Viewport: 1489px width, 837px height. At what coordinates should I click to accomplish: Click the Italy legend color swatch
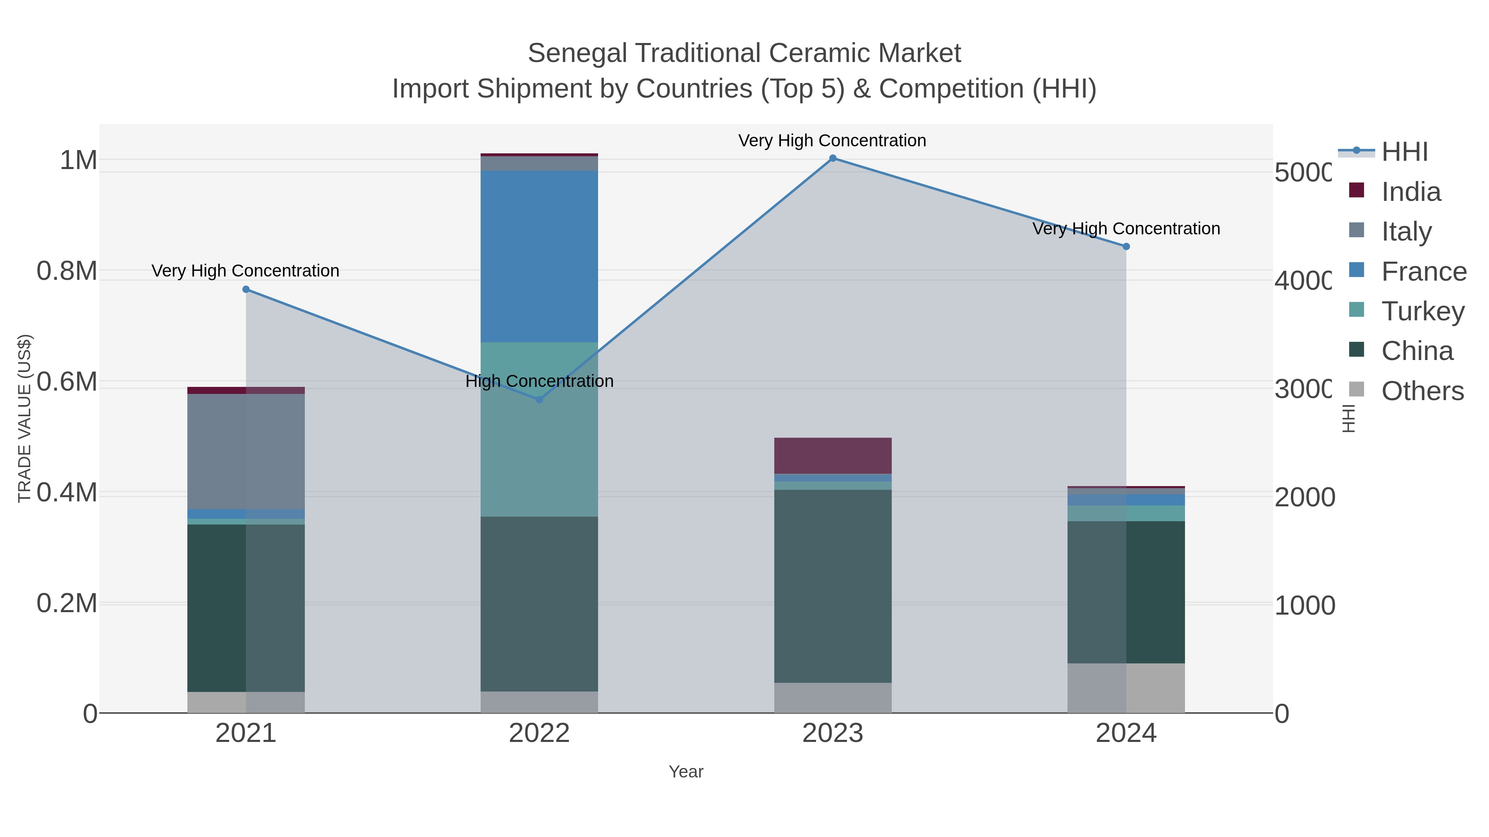[1356, 230]
